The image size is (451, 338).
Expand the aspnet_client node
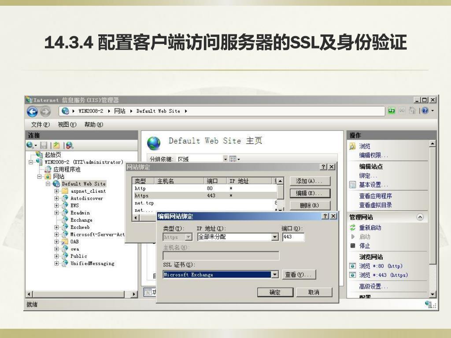(57, 191)
